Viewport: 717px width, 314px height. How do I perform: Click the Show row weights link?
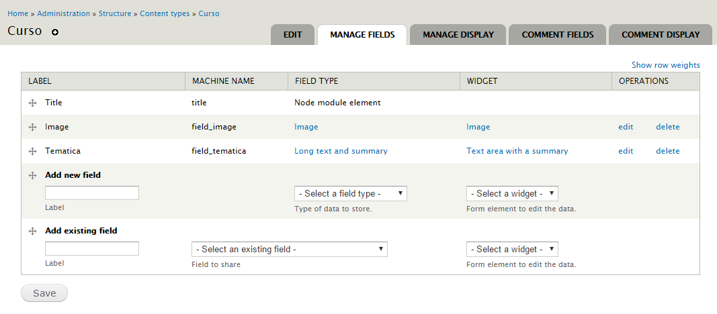pos(665,65)
